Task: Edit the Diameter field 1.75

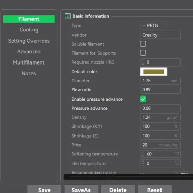Action: (160, 81)
